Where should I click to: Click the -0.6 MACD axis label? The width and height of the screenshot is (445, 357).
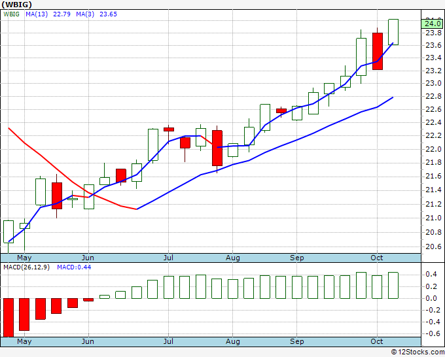431,333
